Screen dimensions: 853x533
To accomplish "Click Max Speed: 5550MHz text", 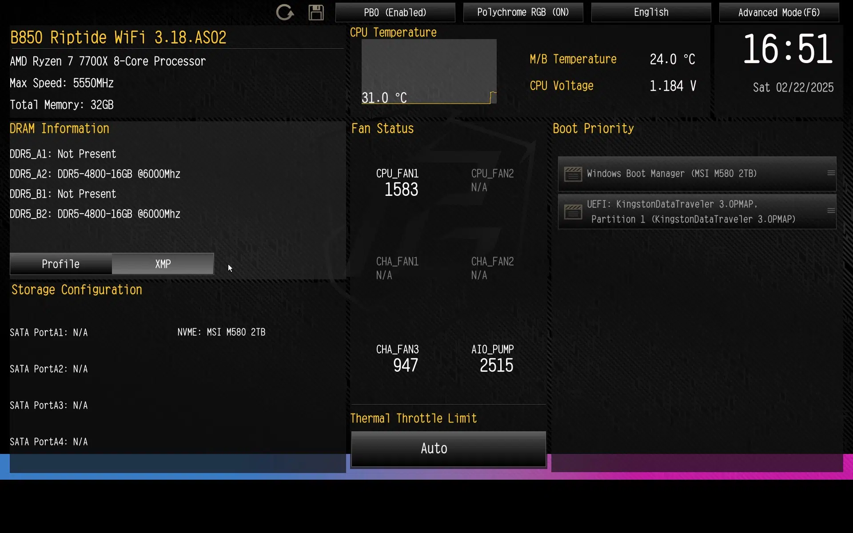I will tap(62, 83).
